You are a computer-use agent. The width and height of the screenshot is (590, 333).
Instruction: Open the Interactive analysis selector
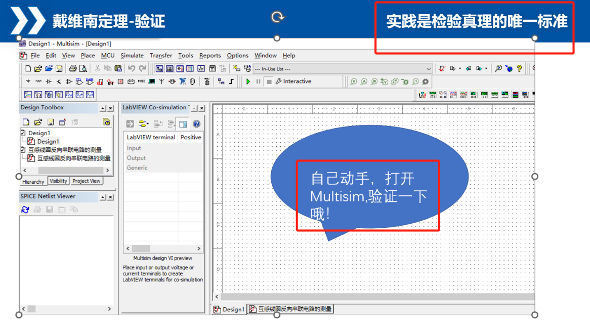(293, 81)
